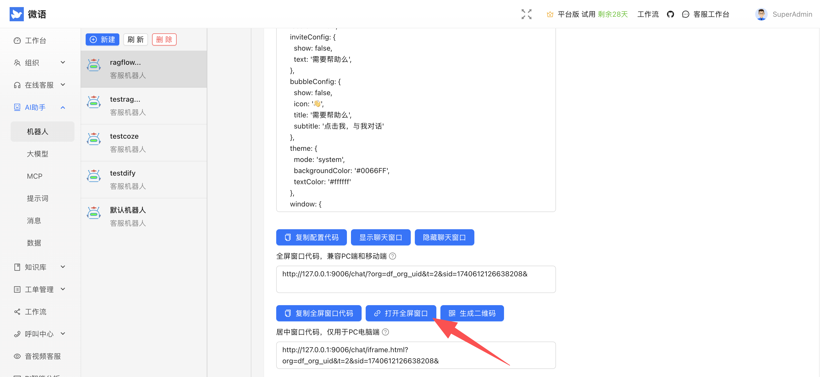The image size is (820, 377).
Task: Expand the 知识库 sidebar section
Action: (63, 267)
